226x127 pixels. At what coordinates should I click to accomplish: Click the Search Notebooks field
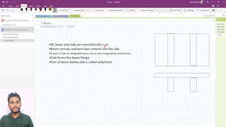(213, 16)
